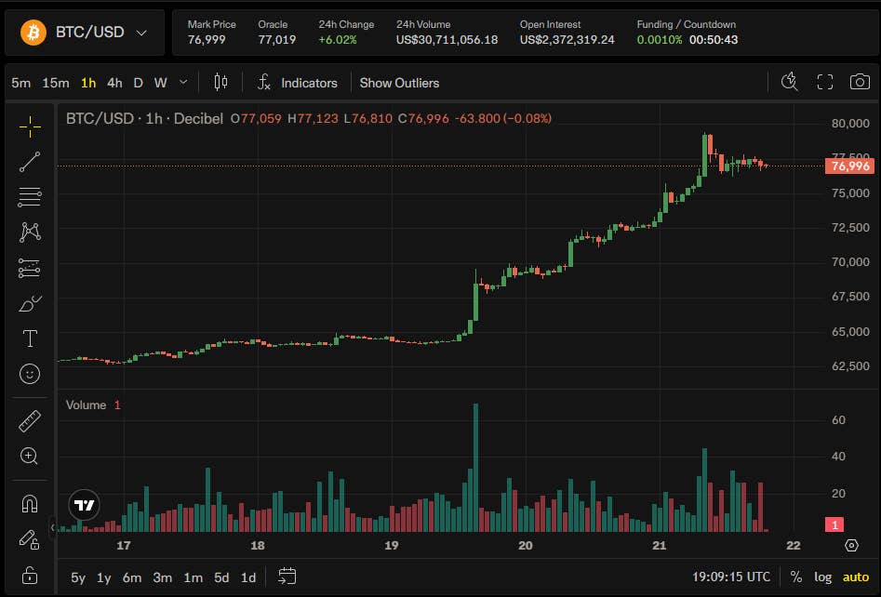881x597 pixels.
Task: Collapse the drawing toolbar side arrow
Action: coord(53,527)
